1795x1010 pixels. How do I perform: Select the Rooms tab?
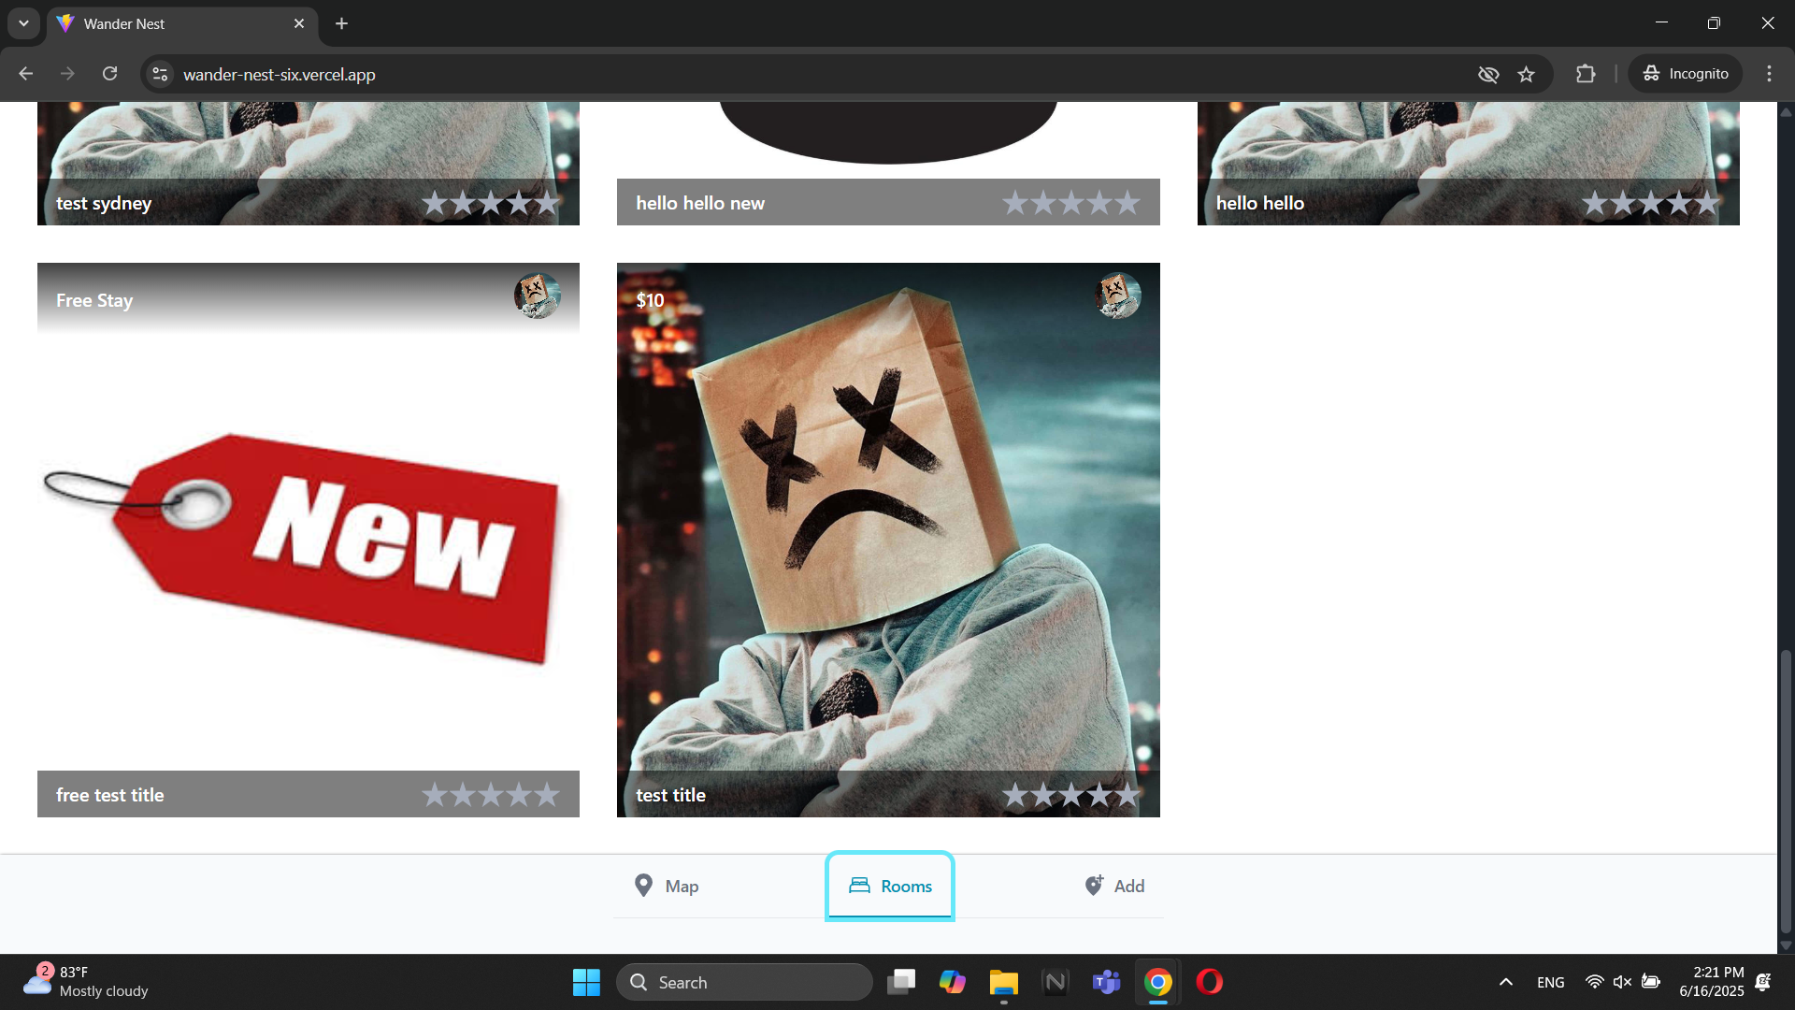point(890,886)
